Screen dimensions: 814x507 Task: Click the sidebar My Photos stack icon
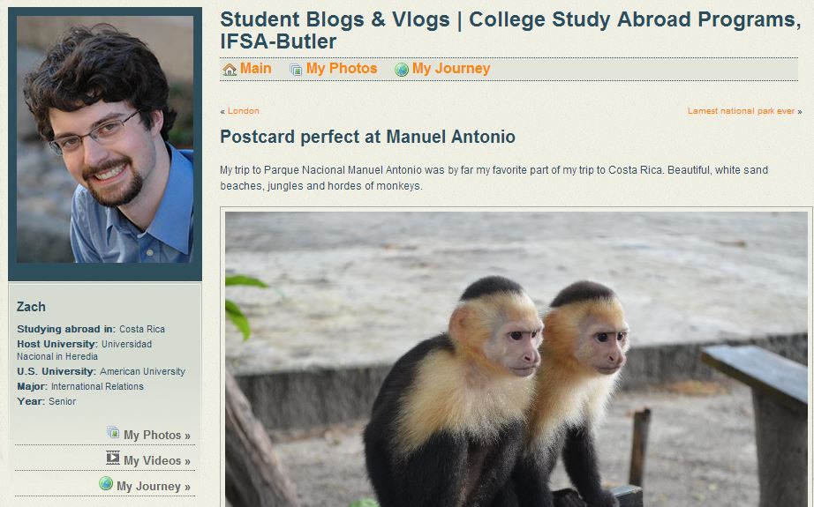click(113, 433)
